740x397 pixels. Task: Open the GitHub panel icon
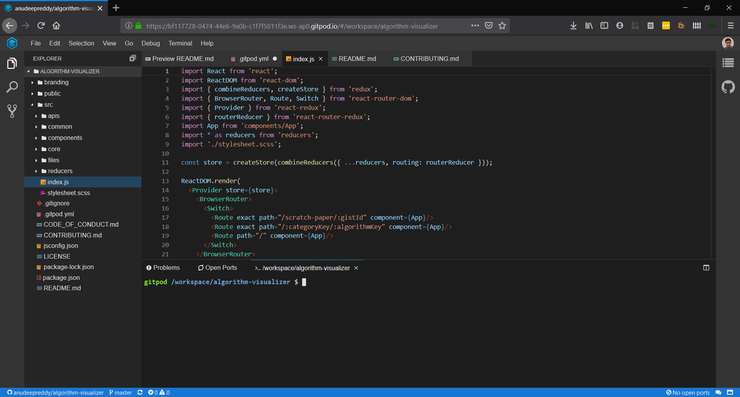coord(728,87)
